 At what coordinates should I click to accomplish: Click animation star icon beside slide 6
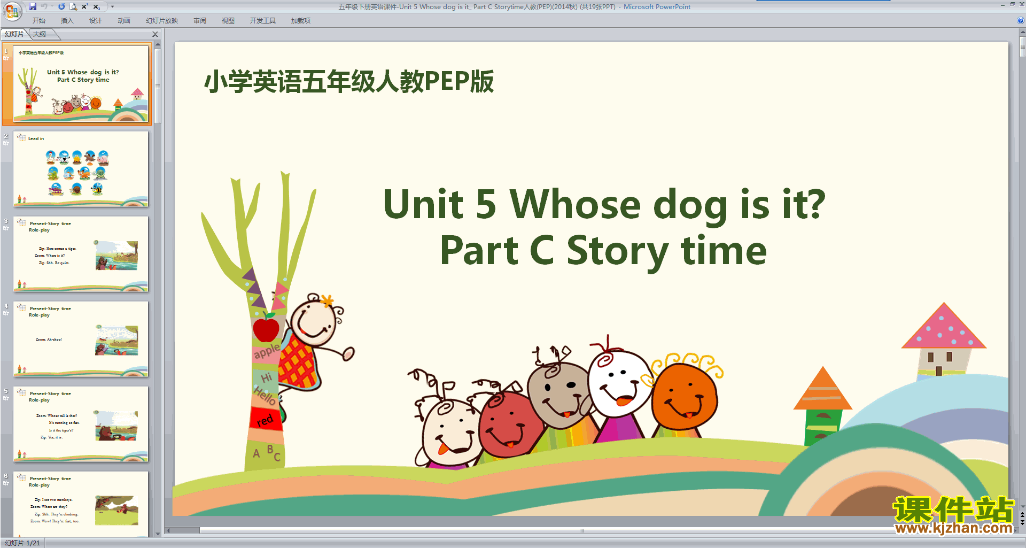[6, 483]
